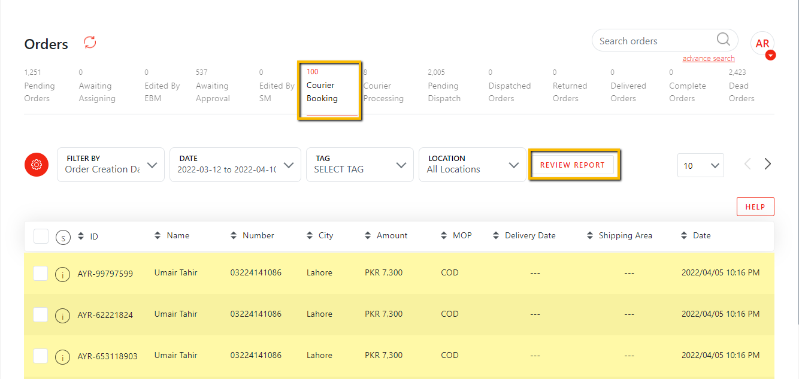This screenshot has width=799, height=379.
Task: Select the Awaiting Approval tab
Action: (x=212, y=92)
